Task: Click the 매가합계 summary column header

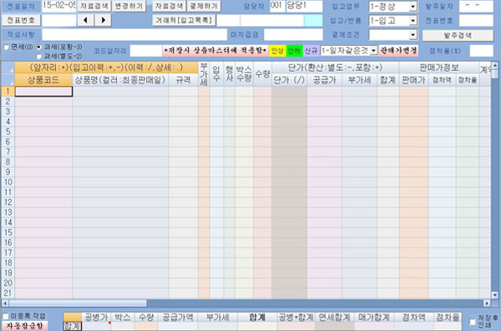Action: pyautogui.click(x=373, y=317)
